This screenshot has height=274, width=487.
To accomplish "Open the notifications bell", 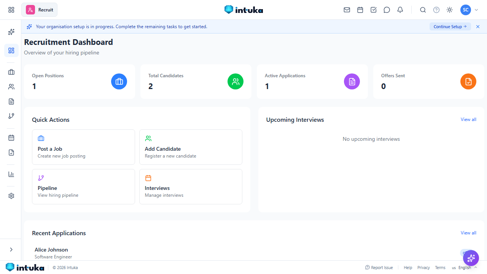I will click(400, 10).
